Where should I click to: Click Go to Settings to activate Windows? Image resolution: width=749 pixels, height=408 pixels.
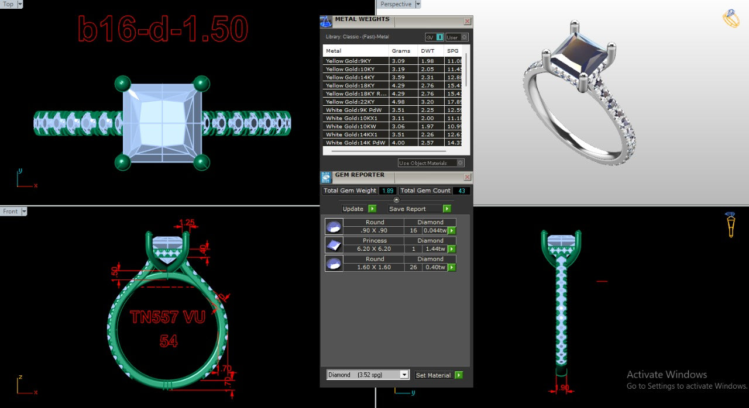tap(687, 386)
